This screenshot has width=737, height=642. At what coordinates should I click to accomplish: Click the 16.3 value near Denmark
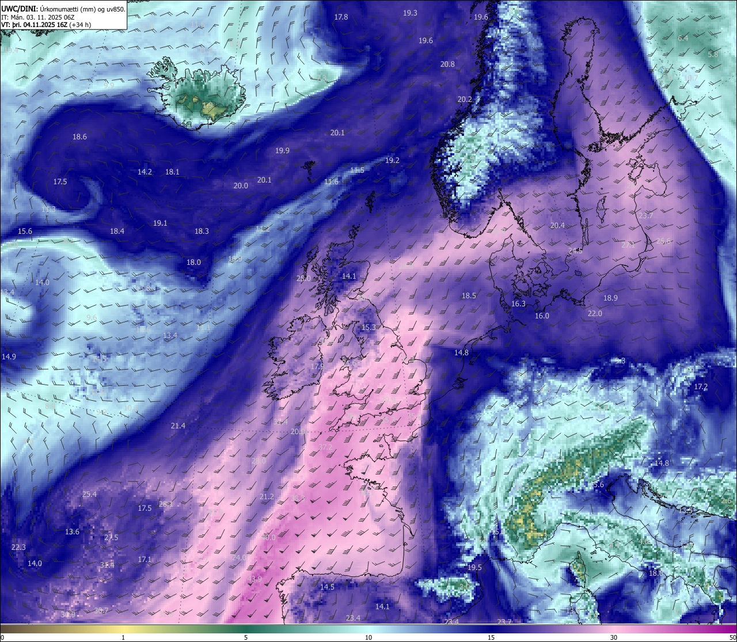[518, 304]
